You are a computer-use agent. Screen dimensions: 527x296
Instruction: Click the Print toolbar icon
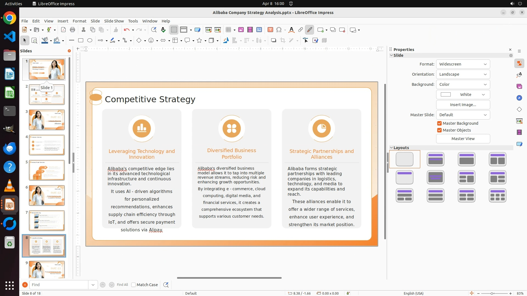72,30
